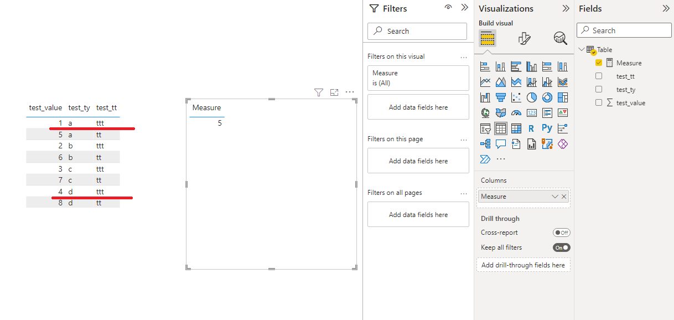Screen dimensions: 674x320
Task: Toggle Cross-report drill through switch
Action: coord(562,233)
